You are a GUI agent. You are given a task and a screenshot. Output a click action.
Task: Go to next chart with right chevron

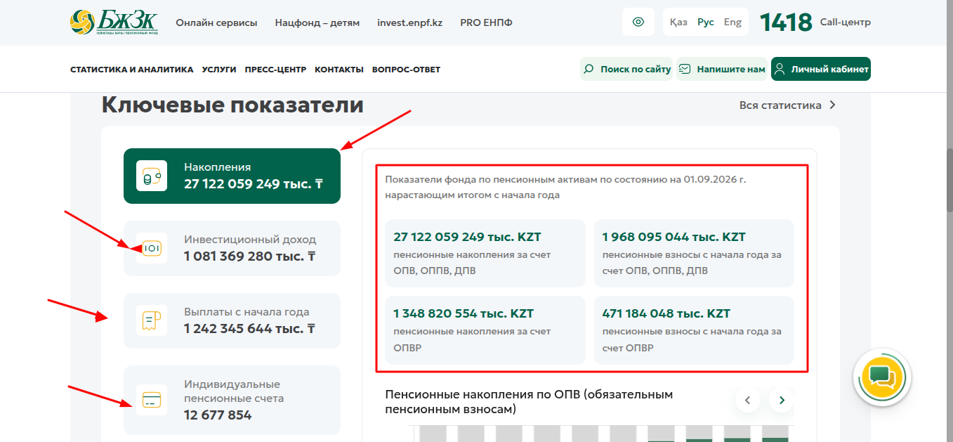click(x=781, y=401)
